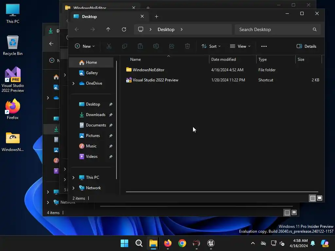Unpin Videos from quick access
335x251 pixels.
pos(111,157)
